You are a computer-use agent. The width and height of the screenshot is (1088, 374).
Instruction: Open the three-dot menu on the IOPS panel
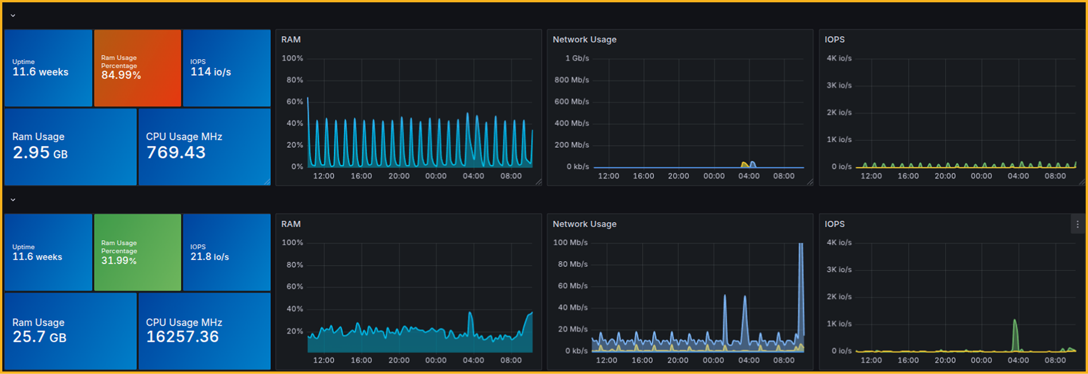coord(1077,224)
